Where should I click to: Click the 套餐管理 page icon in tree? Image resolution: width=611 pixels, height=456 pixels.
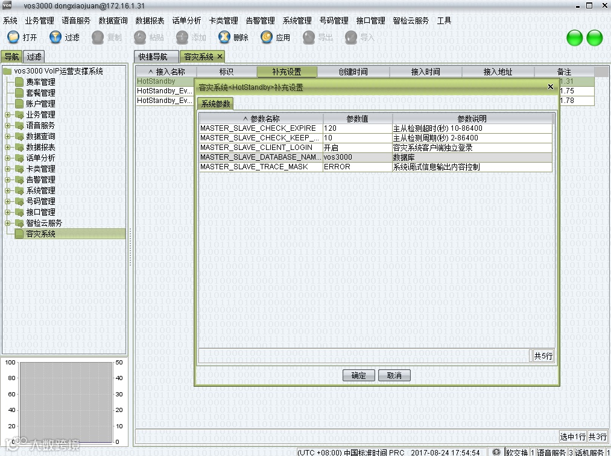click(20, 93)
